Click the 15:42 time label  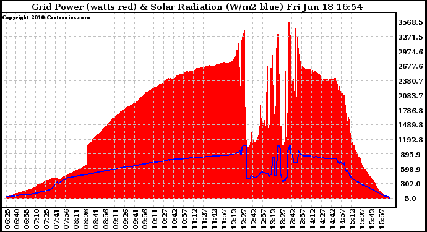(x=373, y=218)
